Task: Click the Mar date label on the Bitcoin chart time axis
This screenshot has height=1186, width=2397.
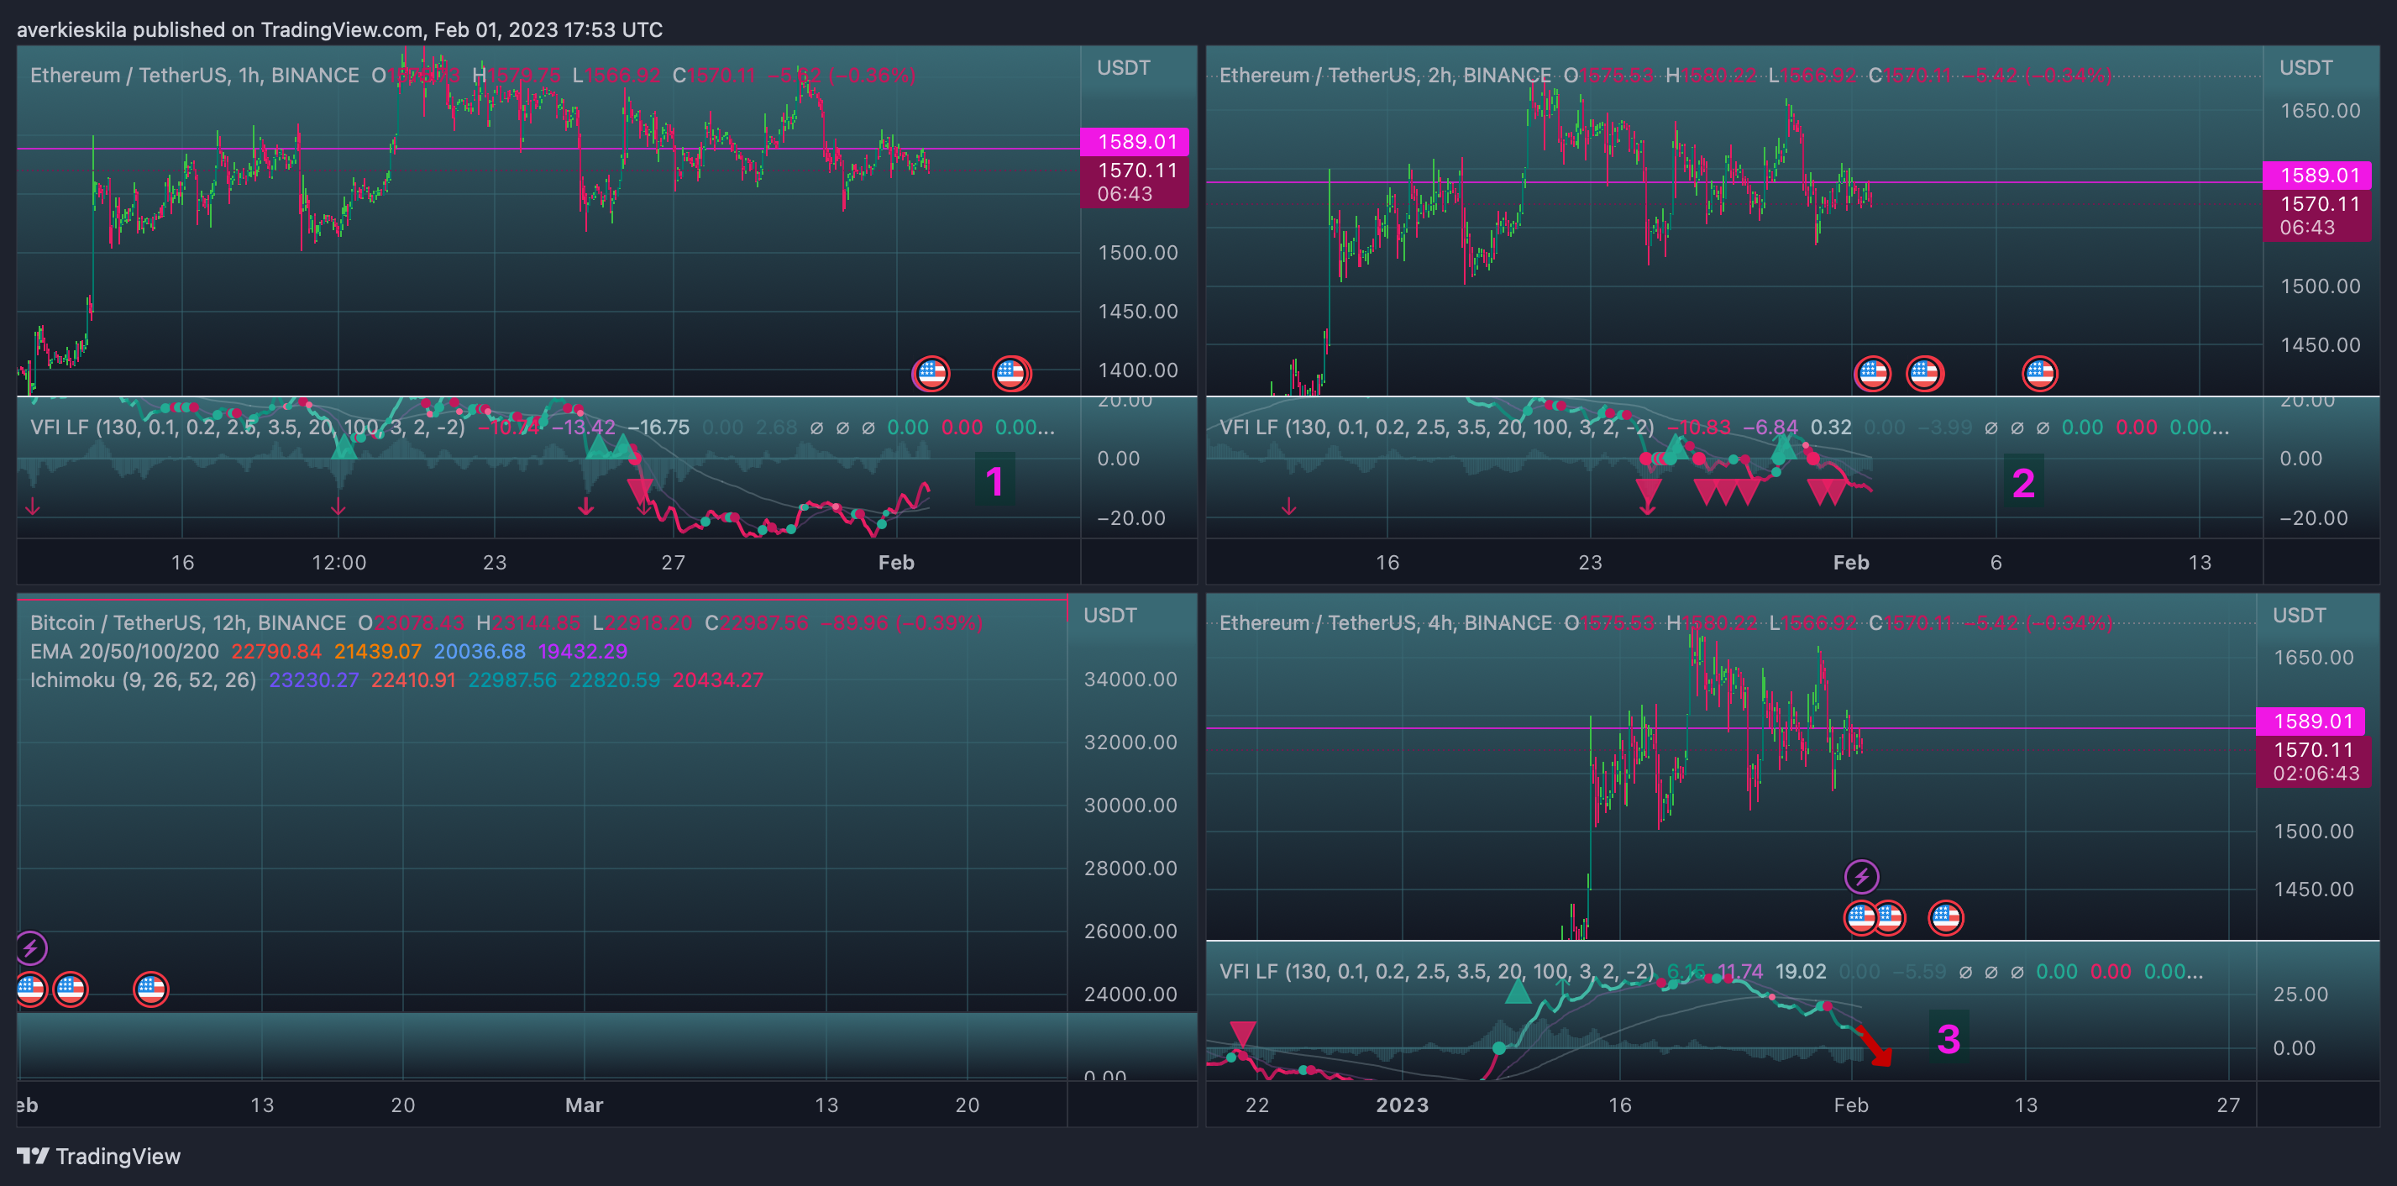Action: [585, 1105]
